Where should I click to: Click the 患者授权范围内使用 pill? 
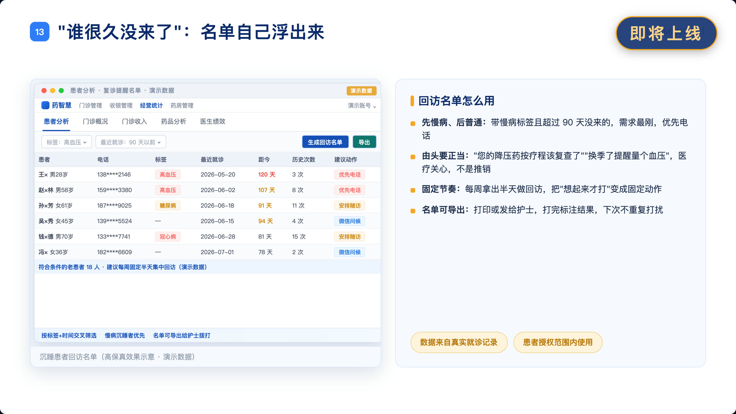click(x=558, y=342)
